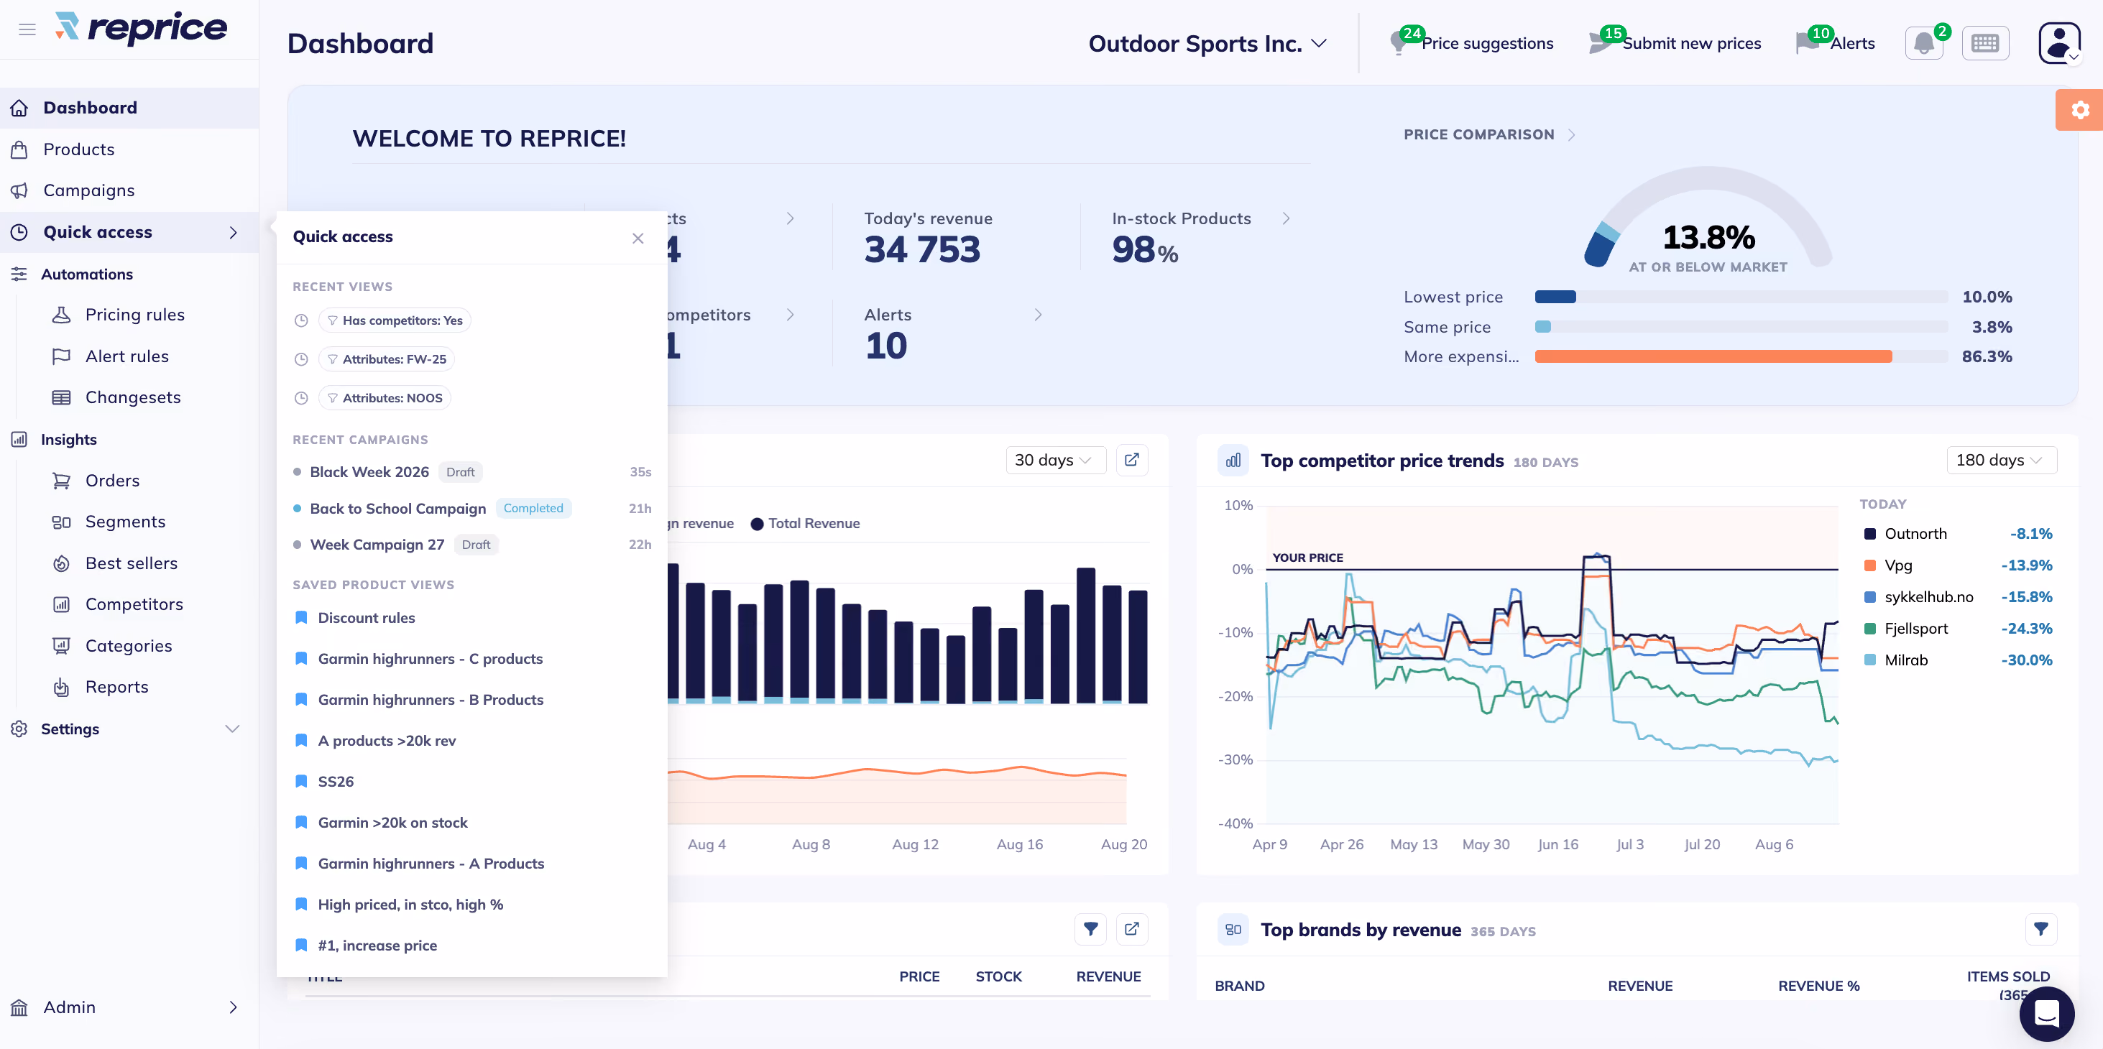
Task: Go to Dashboard in sidebar
Action: pos(129,108)
